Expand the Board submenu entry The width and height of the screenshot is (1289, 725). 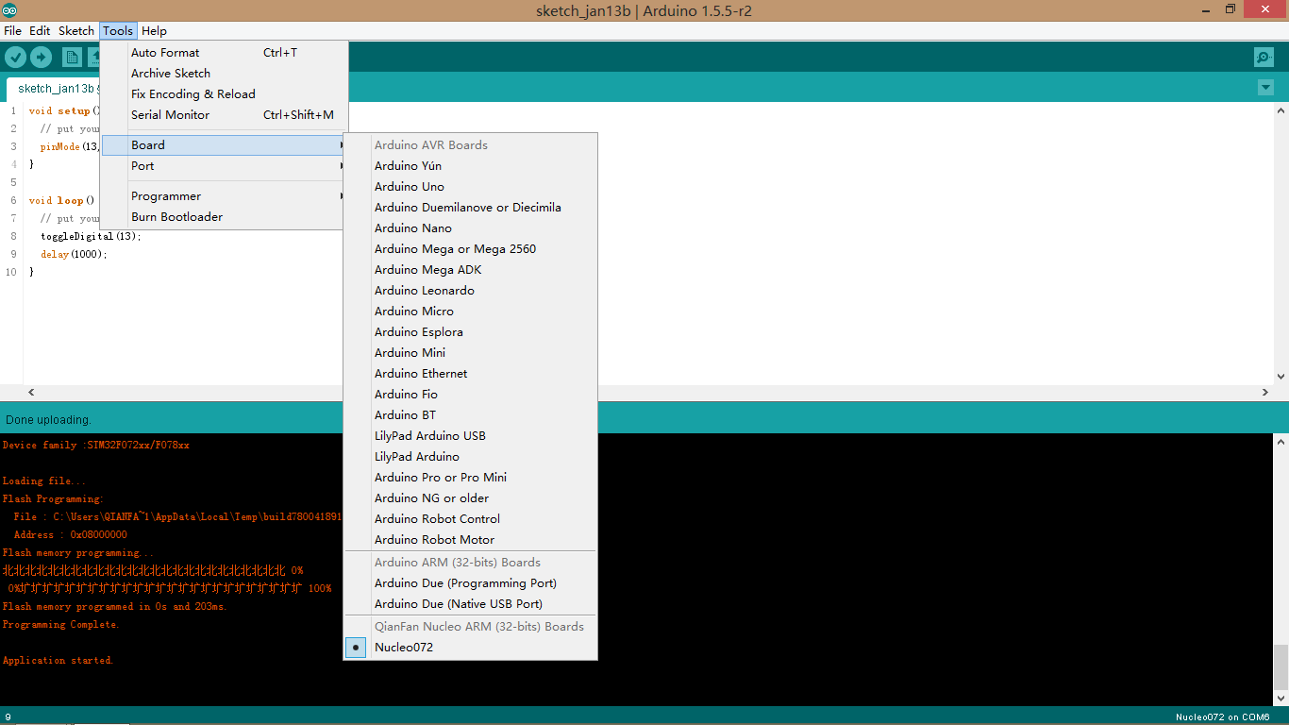pos(225,145)
